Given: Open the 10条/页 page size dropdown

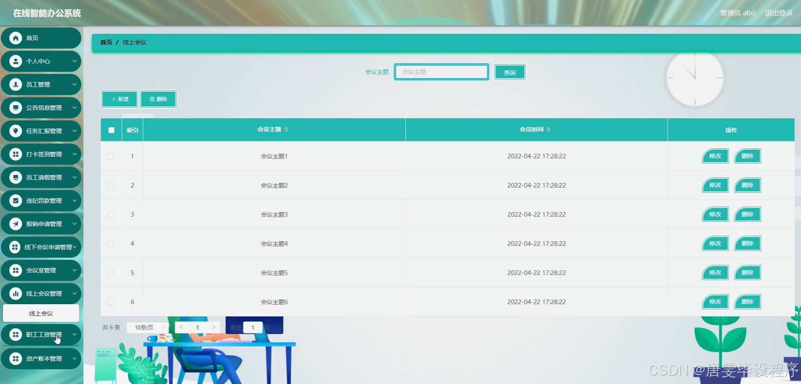Looking at the screenshot, I should pyautogui.click(x=148, y=327).
